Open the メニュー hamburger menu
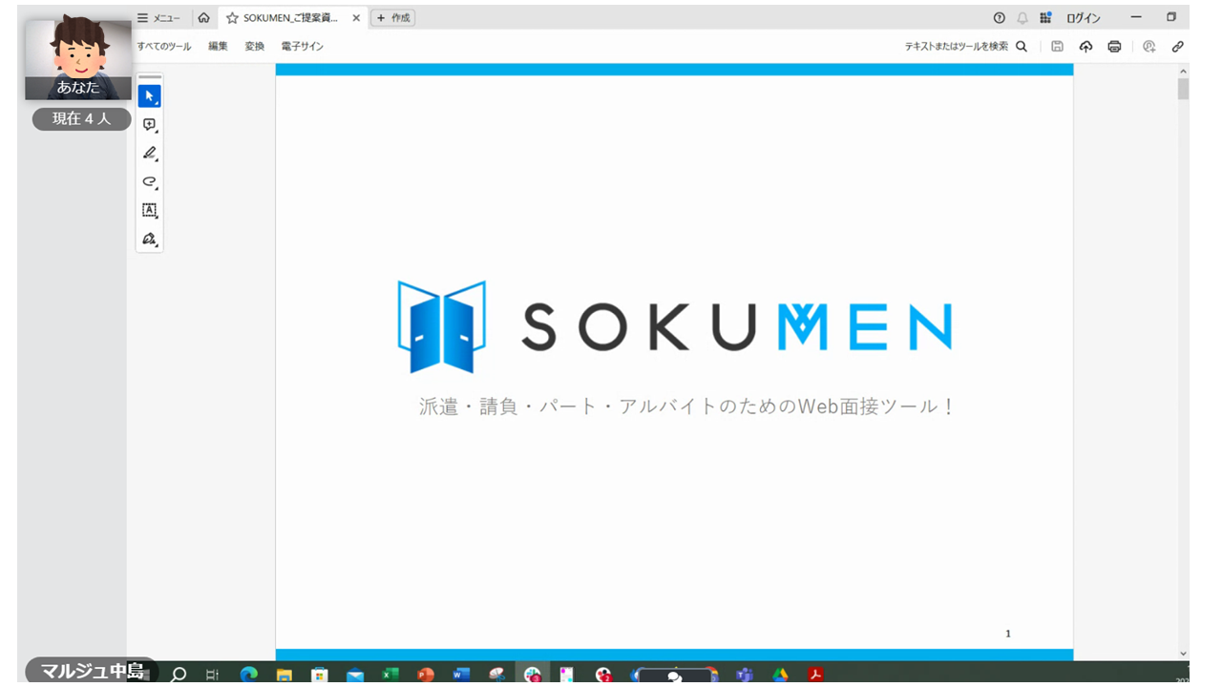Viewport: 1222px width, 687px height. tap(158, 18)
